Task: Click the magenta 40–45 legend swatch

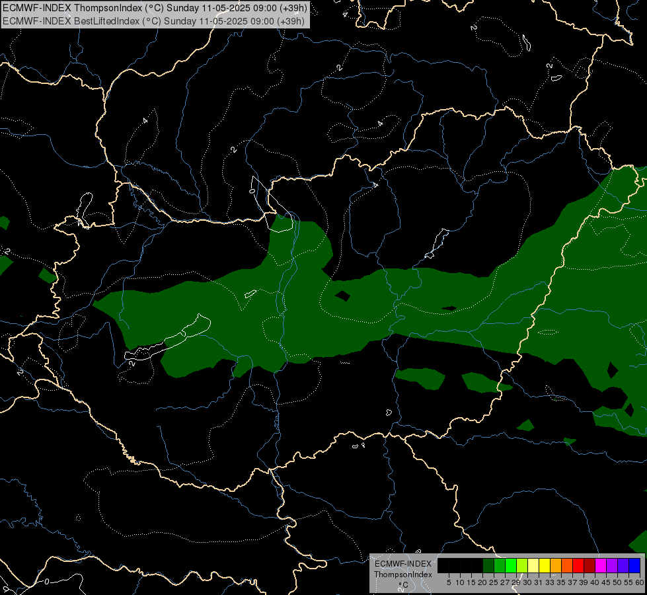Action: pos(601,565)
